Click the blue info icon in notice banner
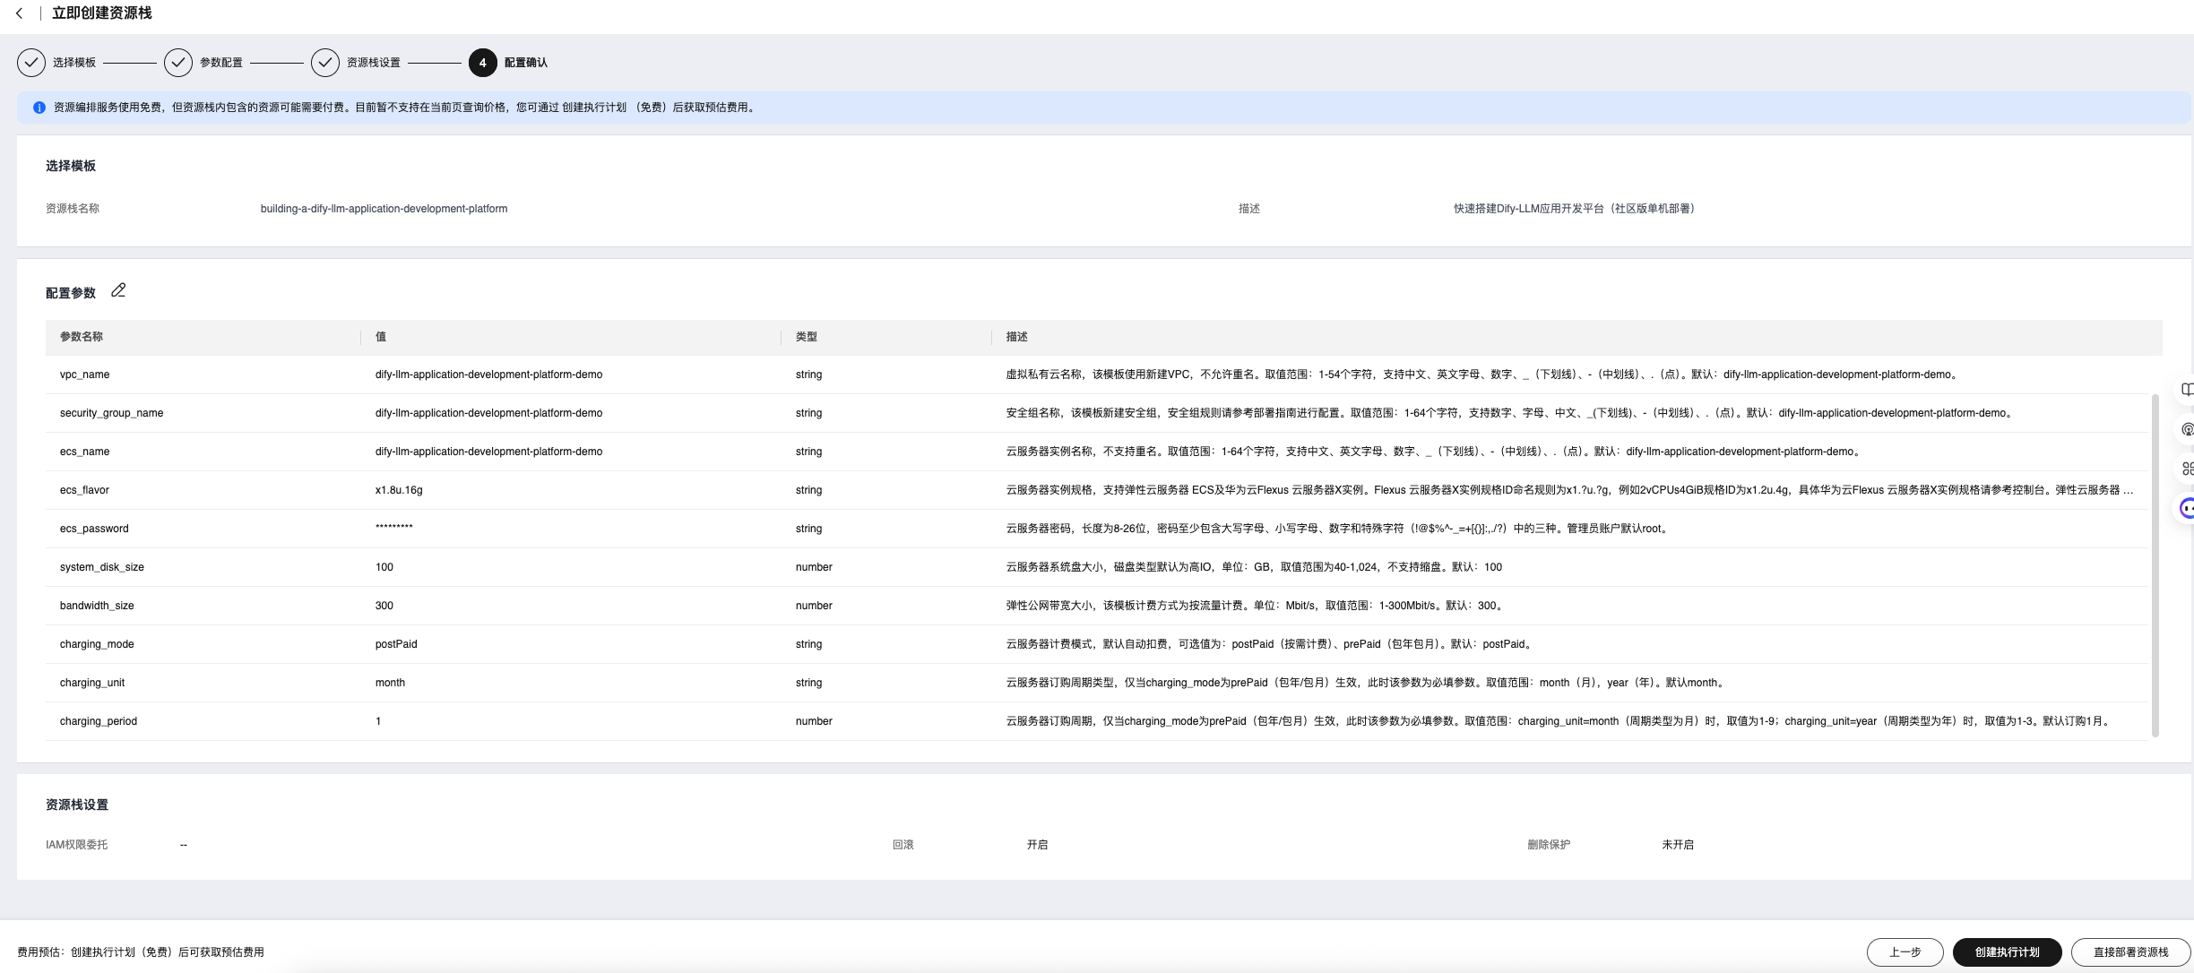 click(39, 108)
